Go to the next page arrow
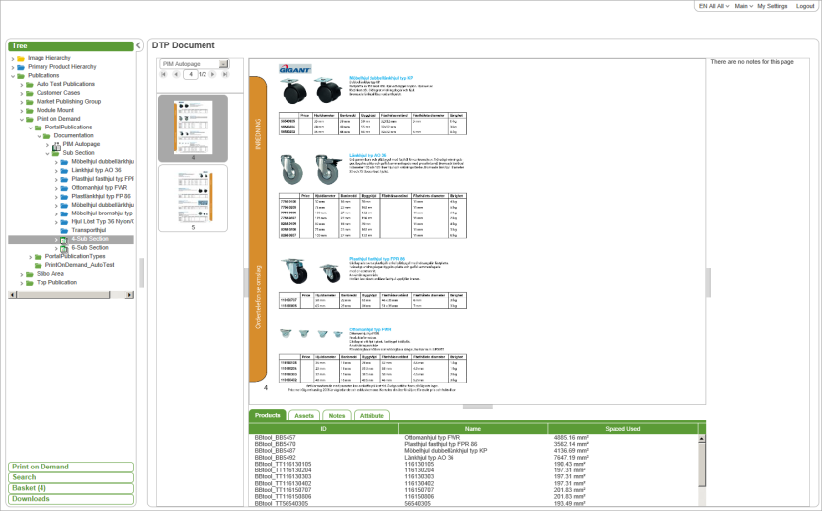 tap(213, 75)
